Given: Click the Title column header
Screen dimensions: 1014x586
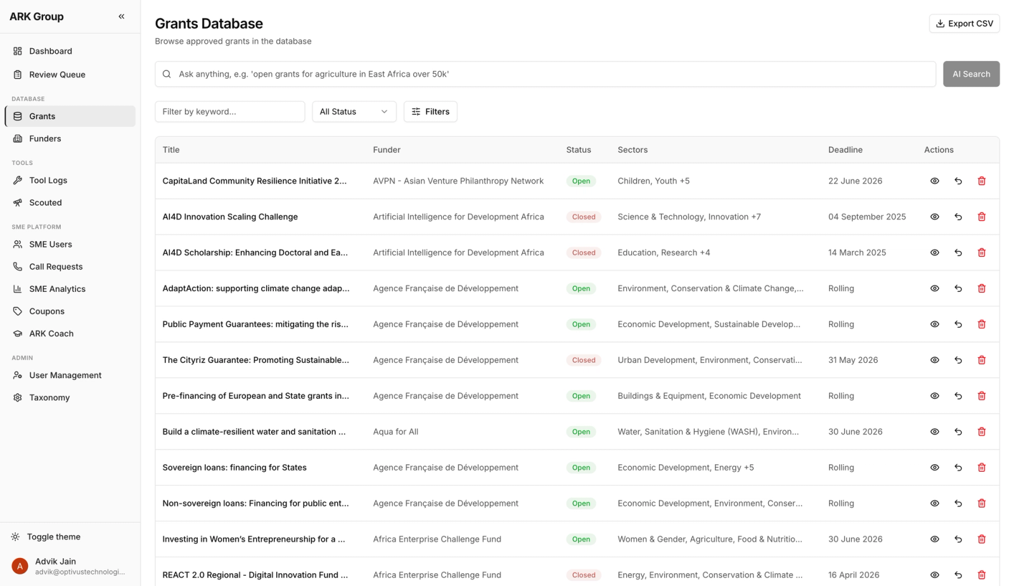Looking at the screenshot, I should tap(171, 150).
